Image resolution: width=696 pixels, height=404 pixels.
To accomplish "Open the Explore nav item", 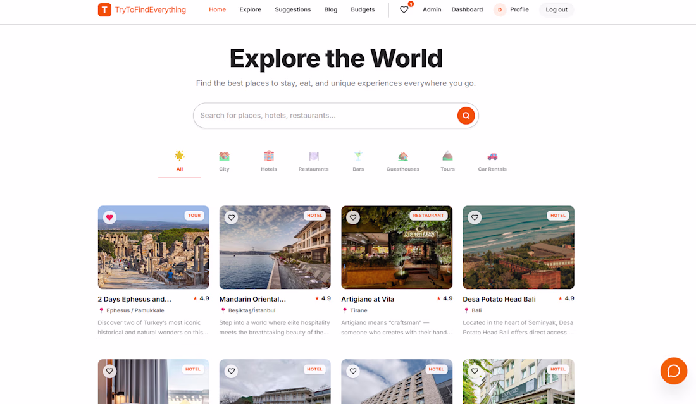I will pos(251,9).
